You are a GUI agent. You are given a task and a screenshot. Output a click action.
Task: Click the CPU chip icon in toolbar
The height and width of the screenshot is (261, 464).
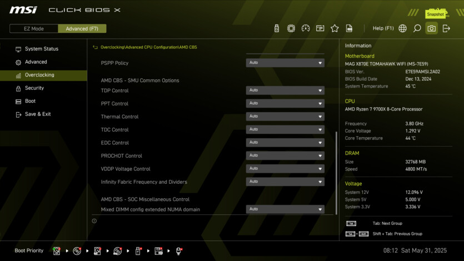291,28
